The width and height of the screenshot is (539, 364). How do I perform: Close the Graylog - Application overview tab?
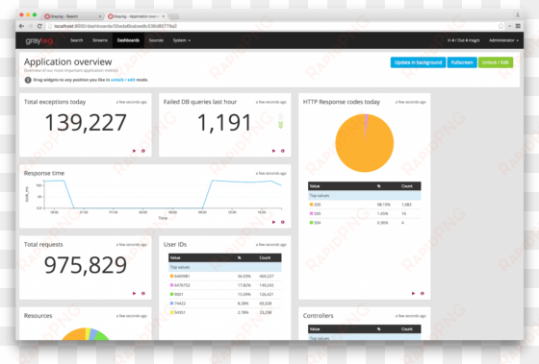coord(164,16)
